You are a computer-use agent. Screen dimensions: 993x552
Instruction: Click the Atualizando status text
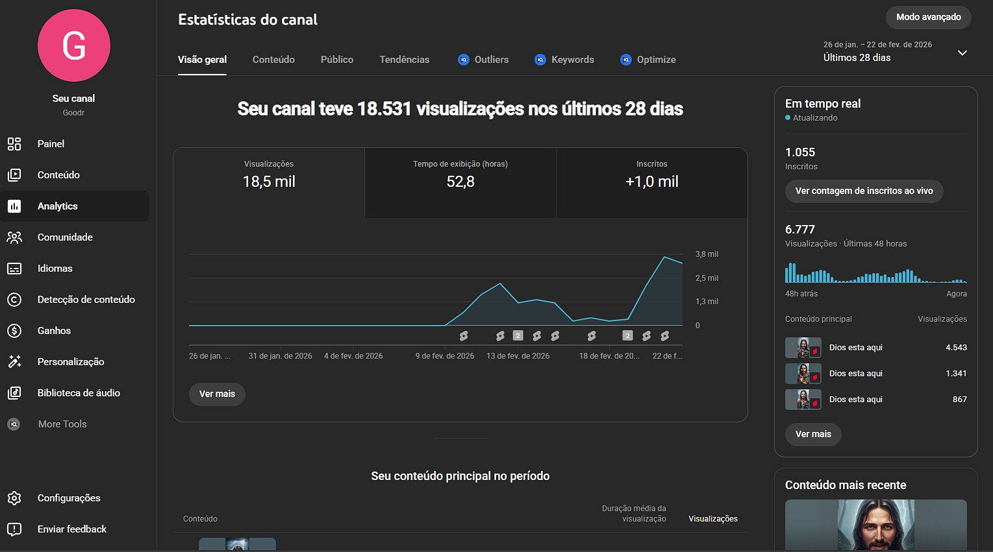pos(815,118)
